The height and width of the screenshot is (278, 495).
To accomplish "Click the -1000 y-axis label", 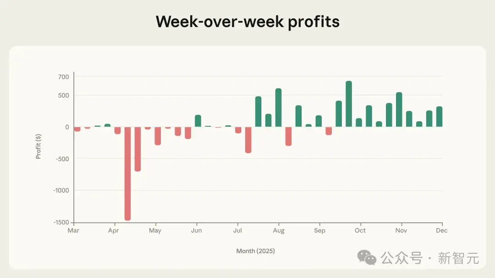I will pyautogui.click(x=61, y=191).
